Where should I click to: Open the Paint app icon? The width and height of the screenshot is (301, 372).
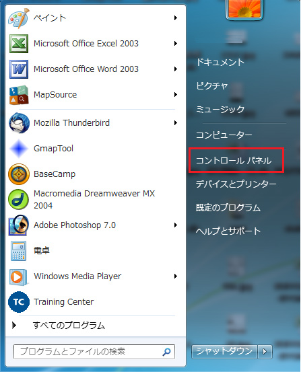[19, 18]
